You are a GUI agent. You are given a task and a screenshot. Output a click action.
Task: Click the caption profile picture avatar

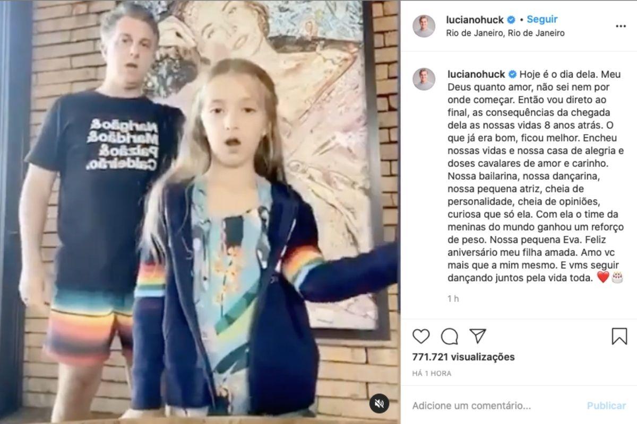424,79
